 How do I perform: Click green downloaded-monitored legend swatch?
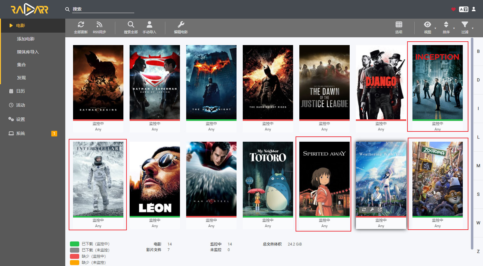[x=75, y=244]
